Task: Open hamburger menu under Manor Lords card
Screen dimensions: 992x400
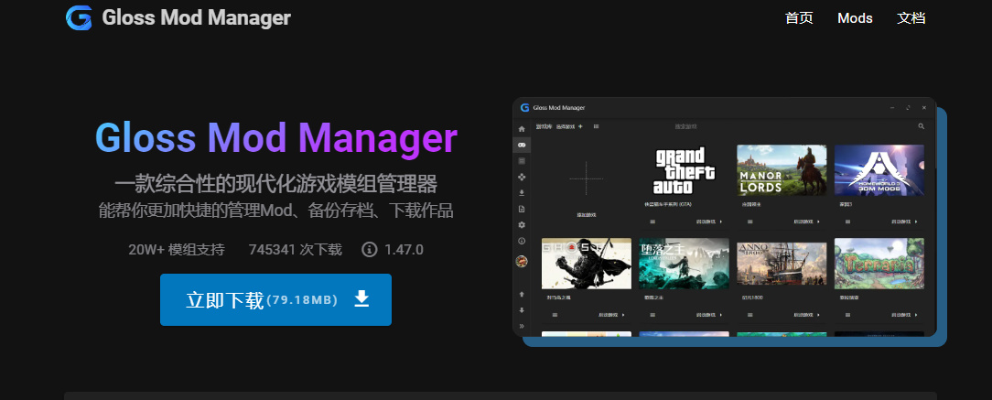Action: click(750, 222)
